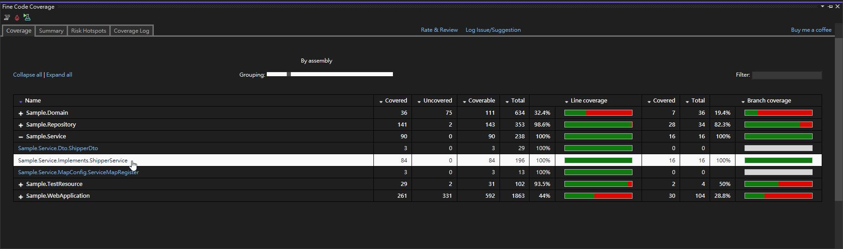Collapse the Sample.Service assembly row
The image size is (843, 249).
tap(21, 137)
